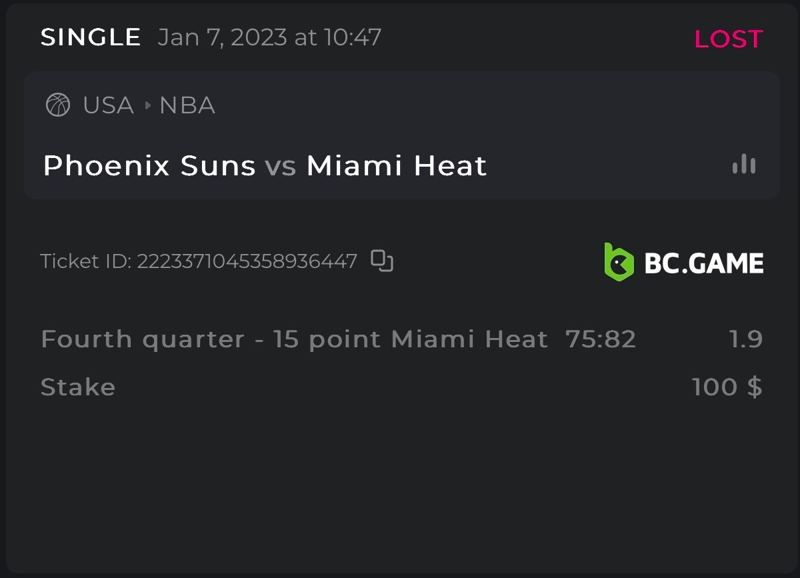Screen dimensions: 800x578
Task: Select the Ticket ID number text
Action: (x=247, y=261)
